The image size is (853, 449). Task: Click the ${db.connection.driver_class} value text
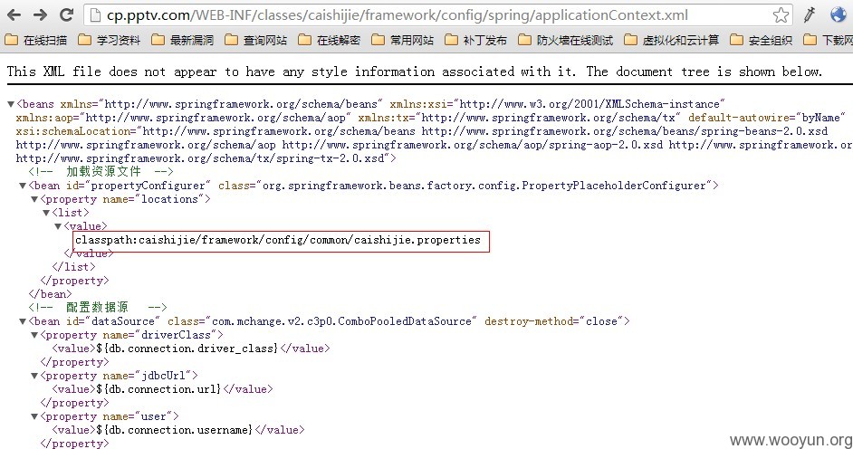187,349
